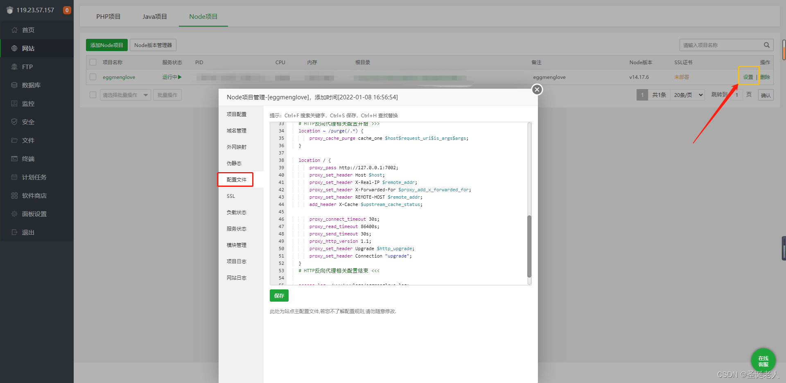This screenshot has height=383, width=786.
Task: Click the 软件商店 sidebar item
Action: 37,195
